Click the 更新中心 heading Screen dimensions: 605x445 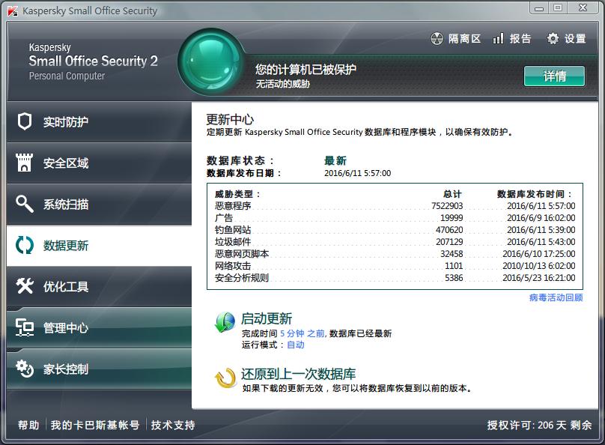230,119
